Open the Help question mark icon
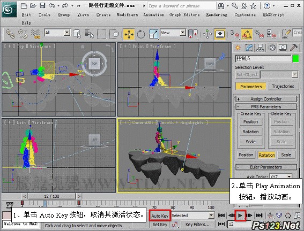Image resolution: width=304 pixels, height=231 pixels. (x=267, y=6)
